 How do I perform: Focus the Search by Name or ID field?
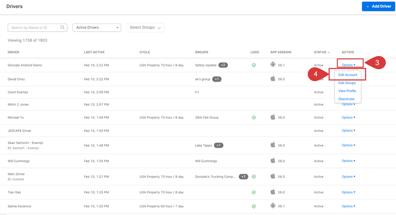pyautogui.click(x=37, y=27)
